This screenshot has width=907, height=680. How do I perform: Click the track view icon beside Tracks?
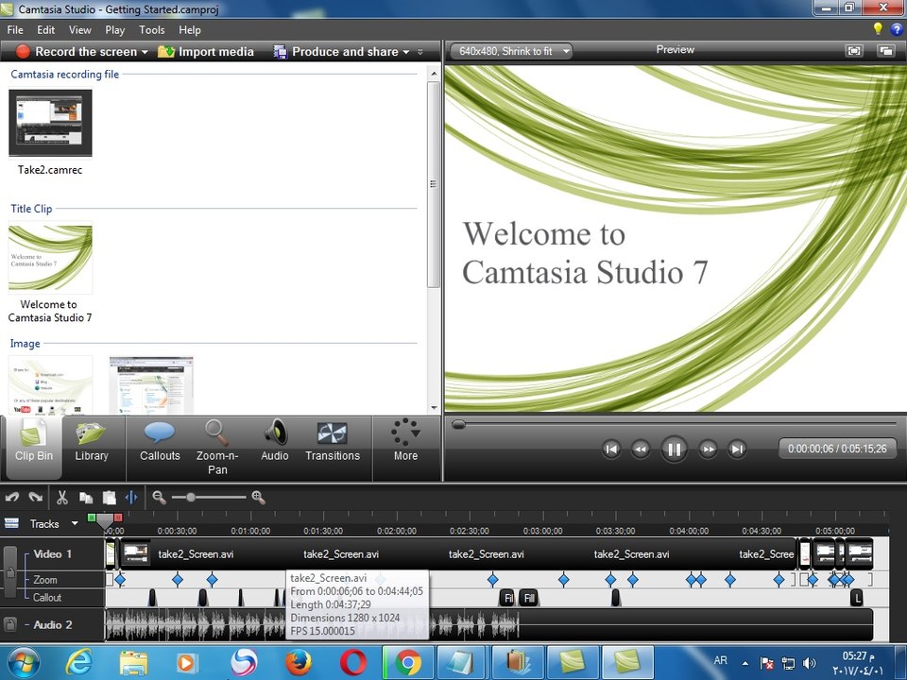point(11,523)
